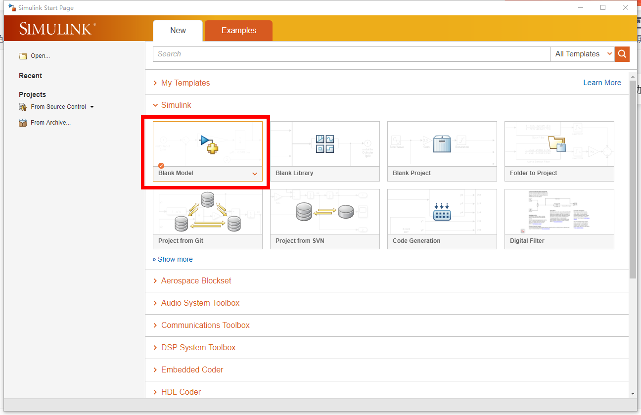Choose the Project from SVN template icon
The image size is (641, 415).
tap(325, 212)
